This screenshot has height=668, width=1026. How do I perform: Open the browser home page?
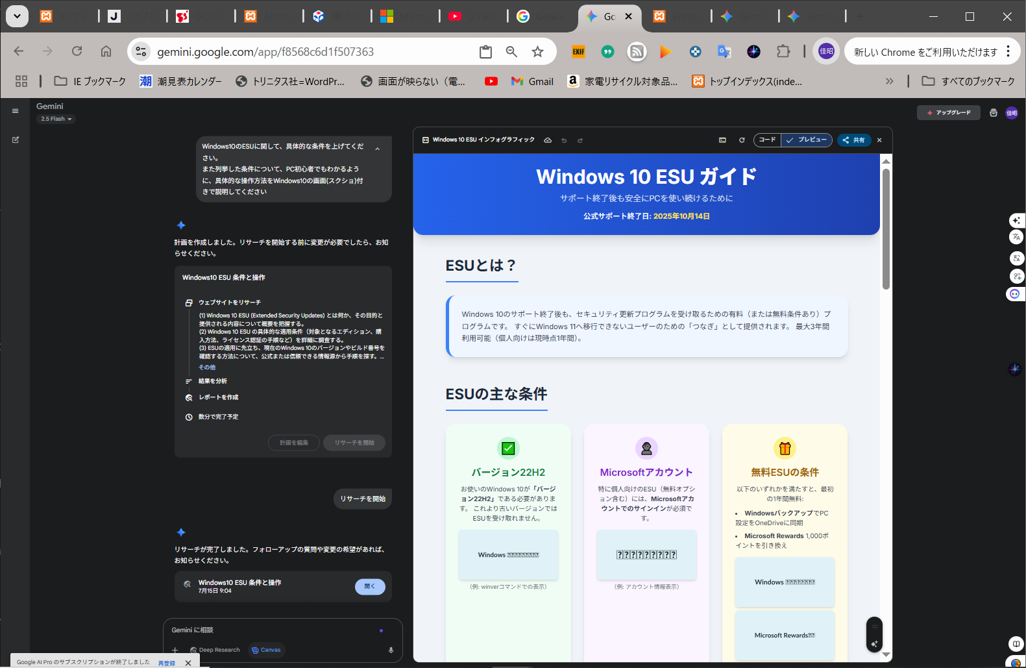click(106, 51)
